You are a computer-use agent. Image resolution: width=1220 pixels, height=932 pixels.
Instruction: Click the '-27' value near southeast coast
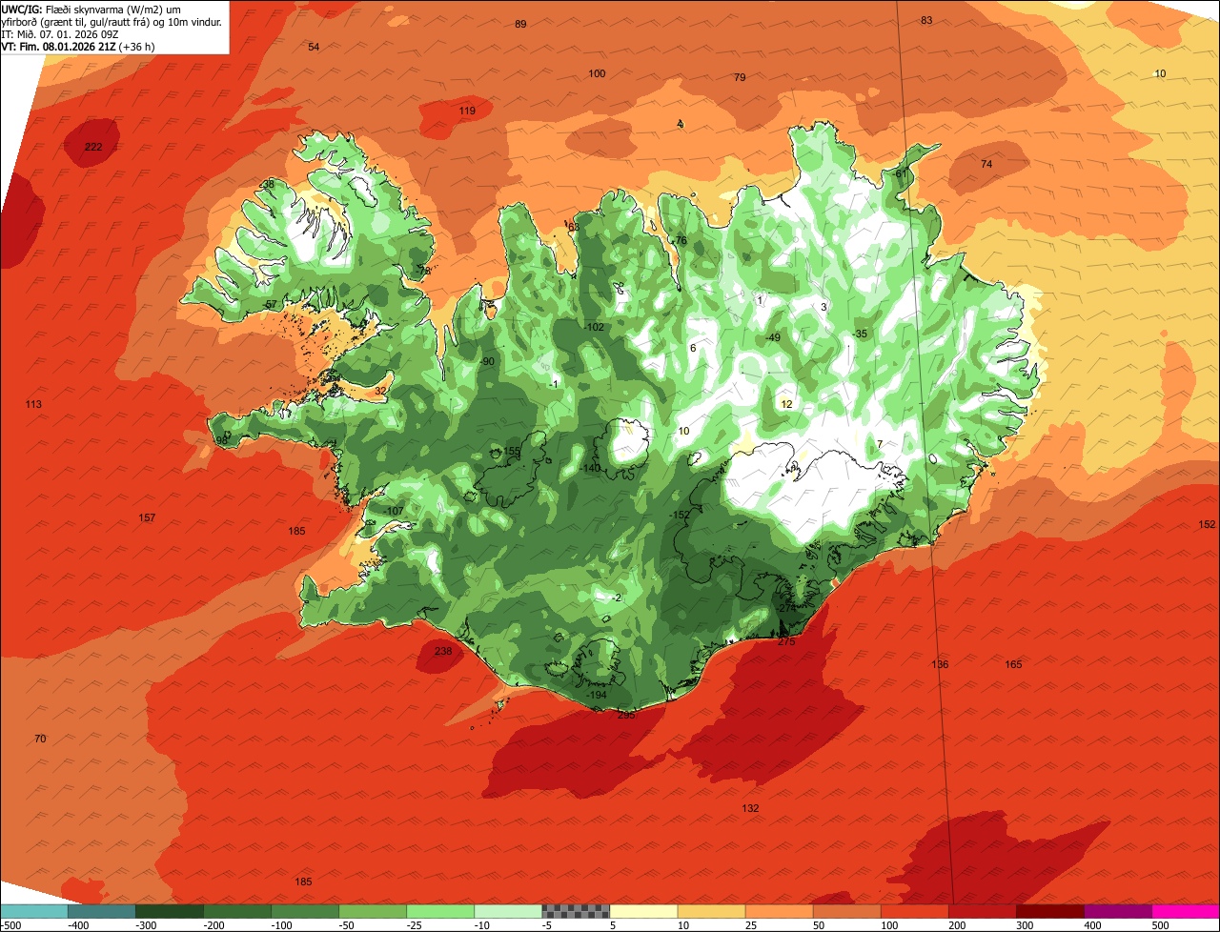(x=786, y=608)
